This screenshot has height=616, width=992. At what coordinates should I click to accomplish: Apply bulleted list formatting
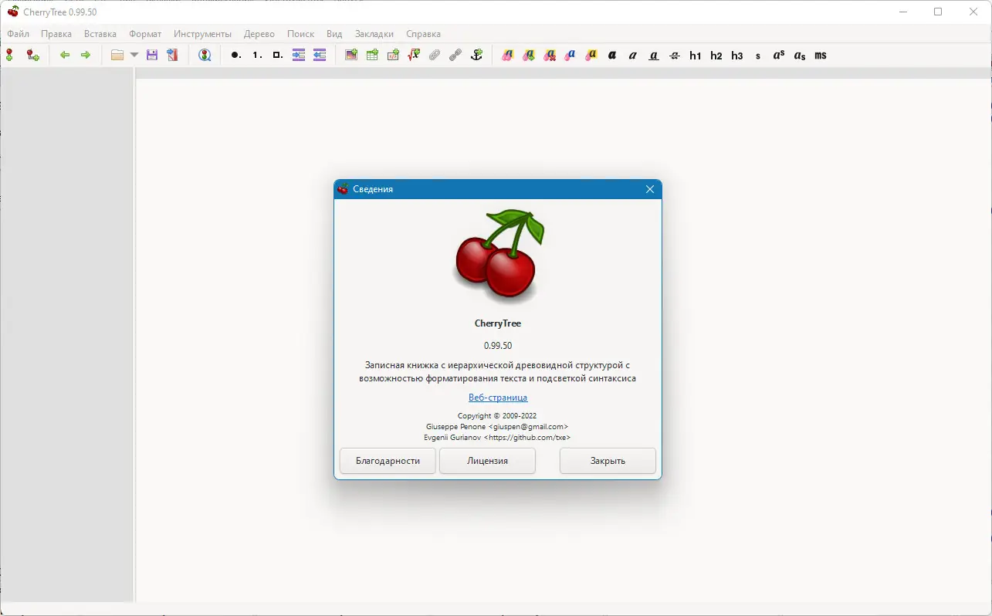[x=235, y=55]
